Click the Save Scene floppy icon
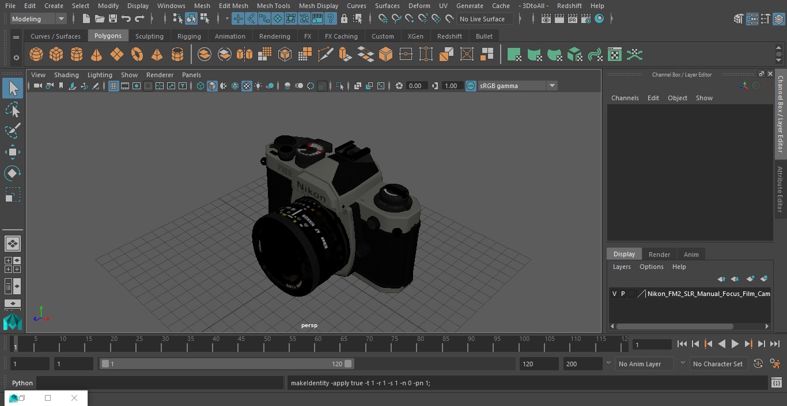Viewport: 787px width, 406px height. click(113, 19)
